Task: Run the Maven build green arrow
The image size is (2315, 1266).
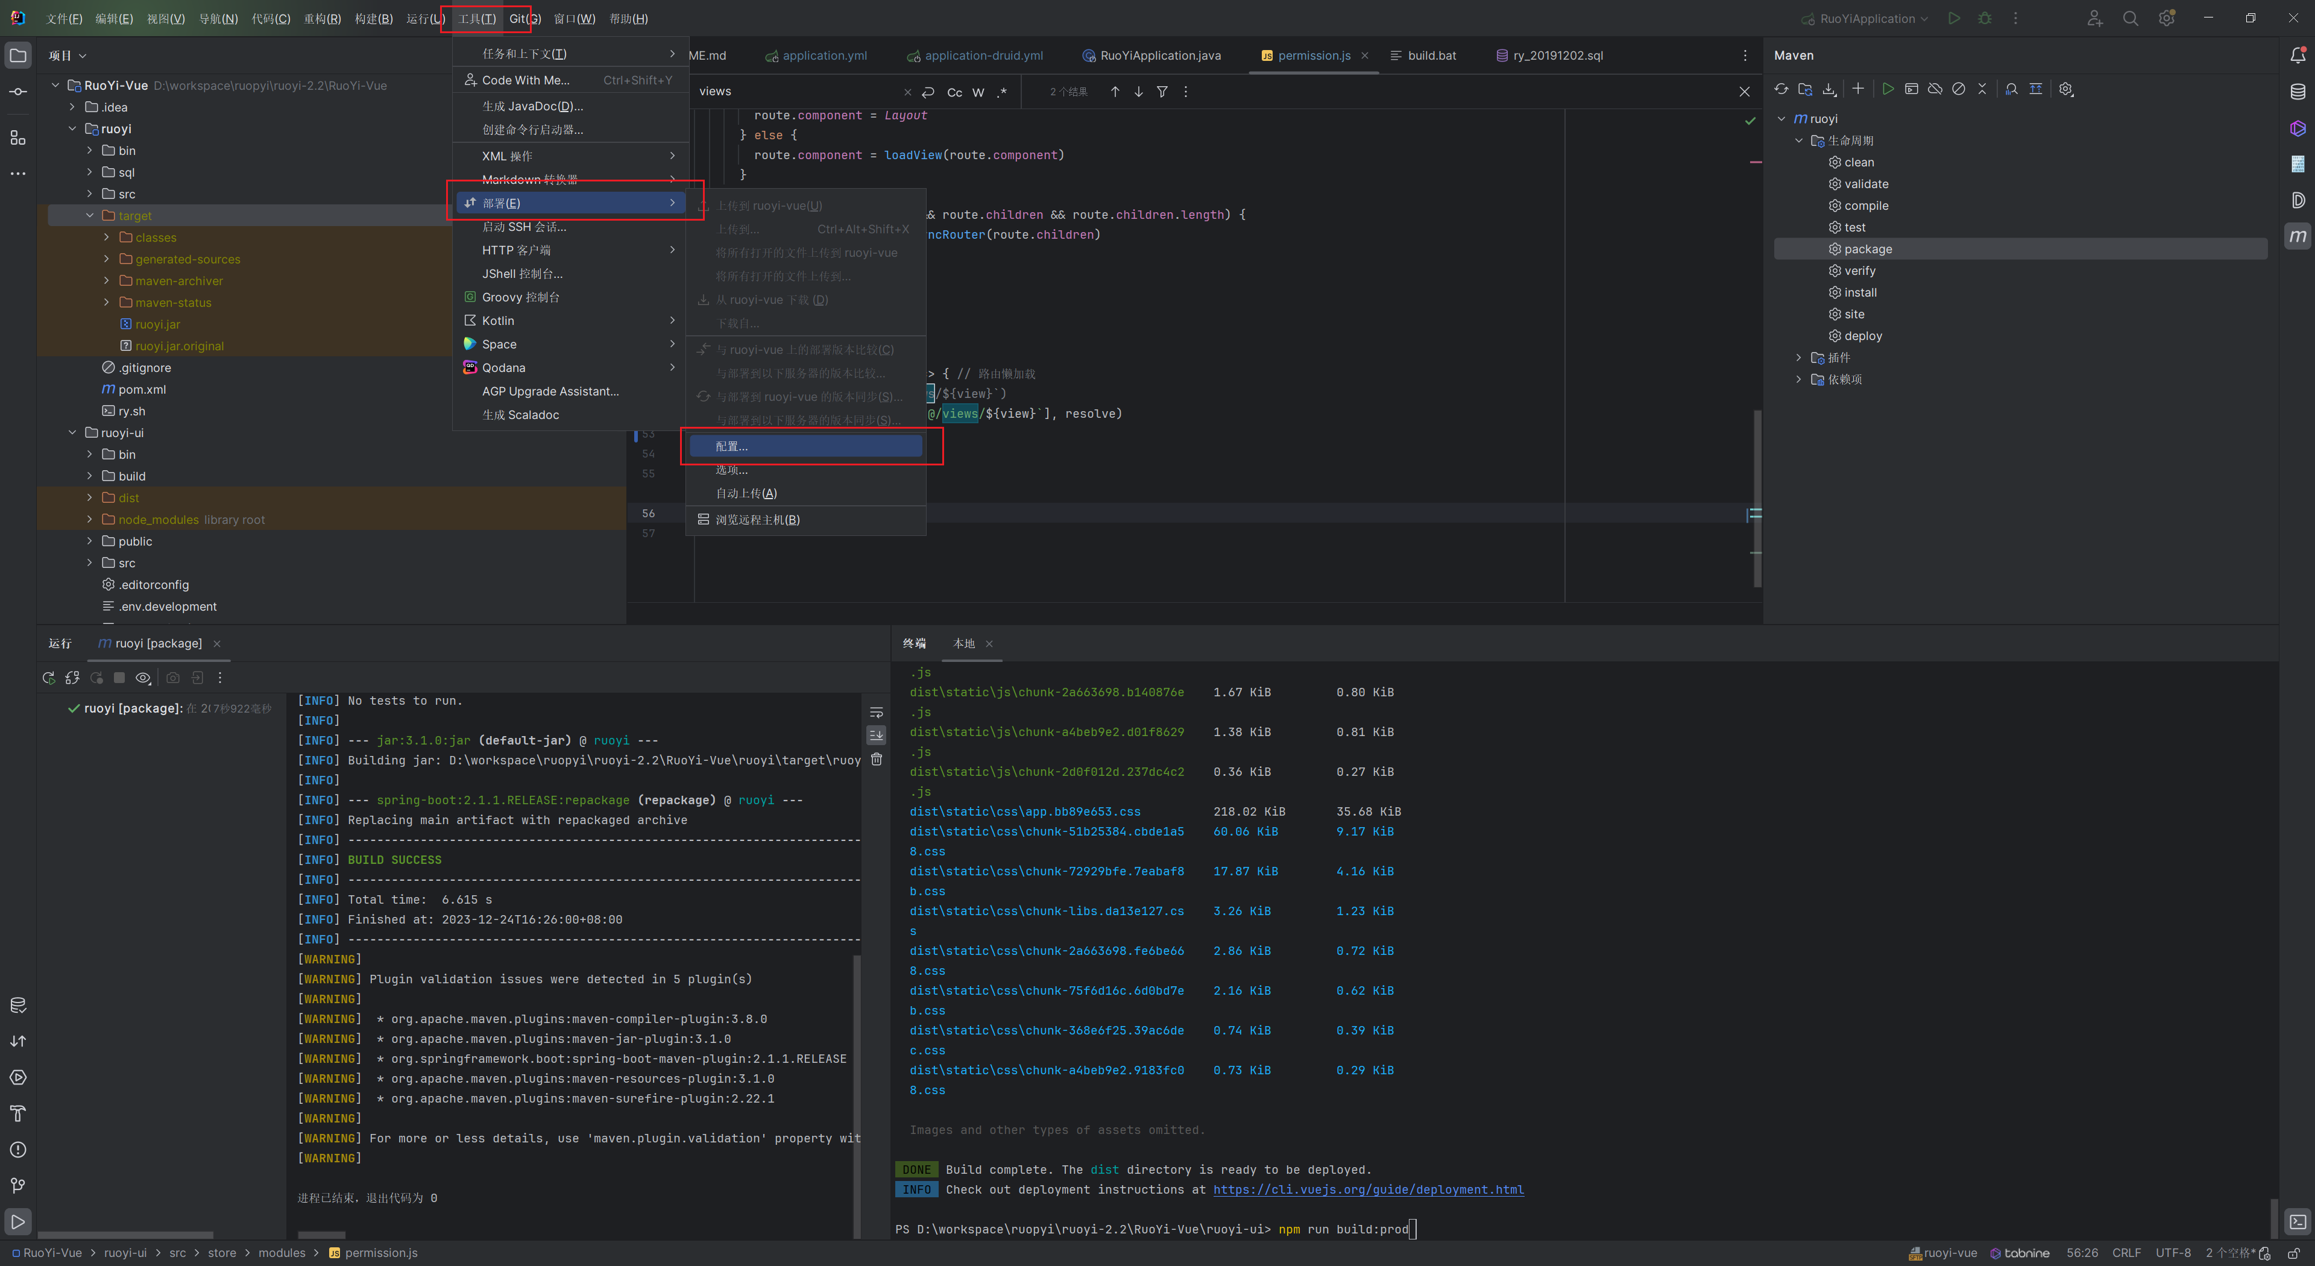Action: [x=1888, y=89]
